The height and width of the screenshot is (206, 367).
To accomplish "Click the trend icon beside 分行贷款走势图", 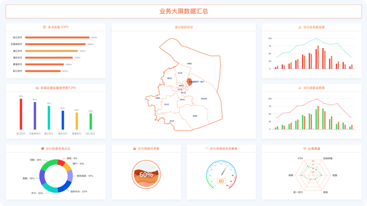I will (x=300, y=88).
